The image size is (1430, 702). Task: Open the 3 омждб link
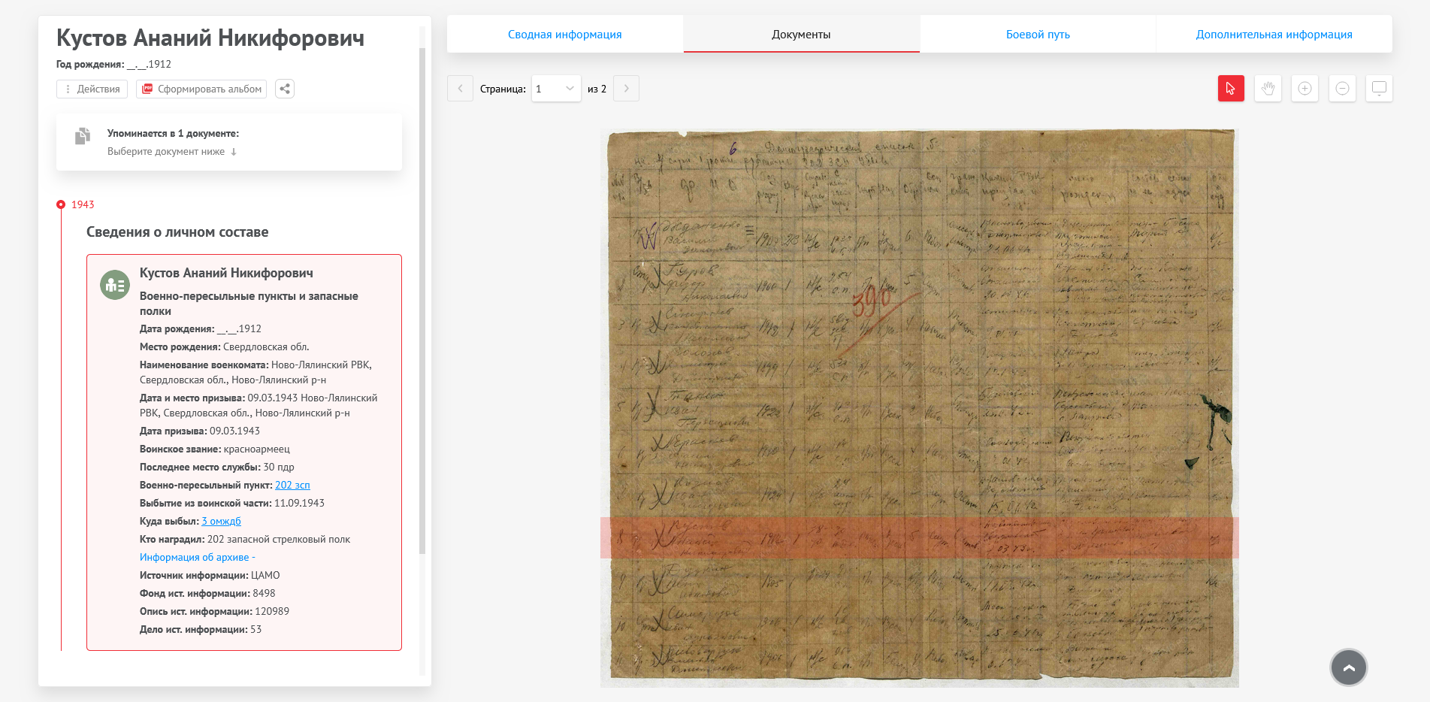[x=221, y=522]
